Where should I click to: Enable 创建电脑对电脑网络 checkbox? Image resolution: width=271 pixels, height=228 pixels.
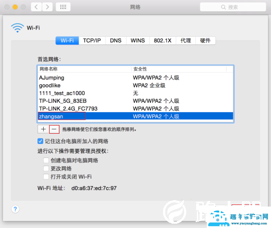coord(46,160)
